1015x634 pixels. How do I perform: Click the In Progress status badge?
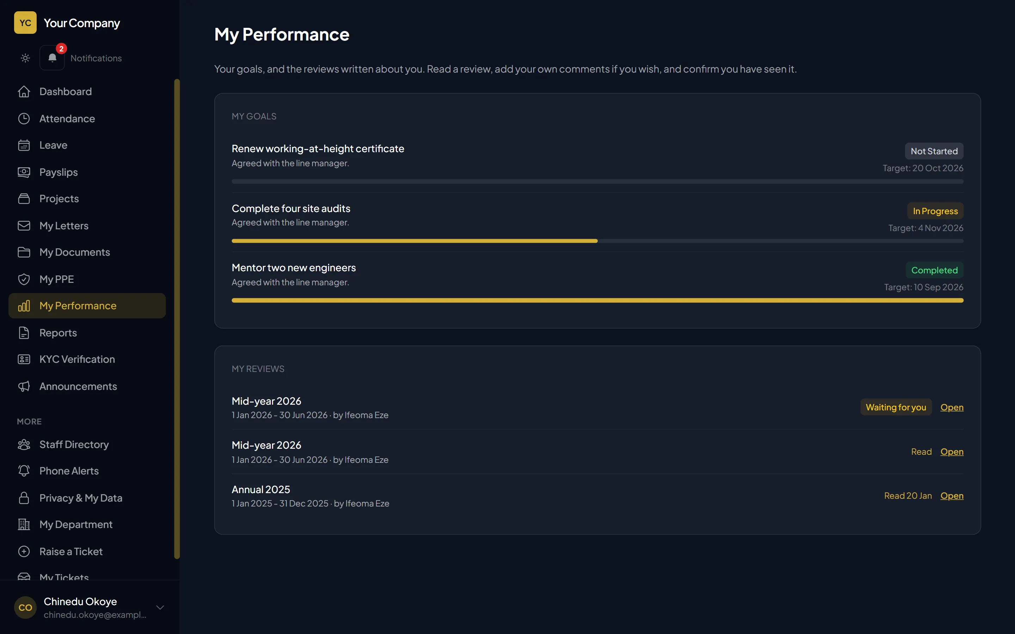coord(935,211)
